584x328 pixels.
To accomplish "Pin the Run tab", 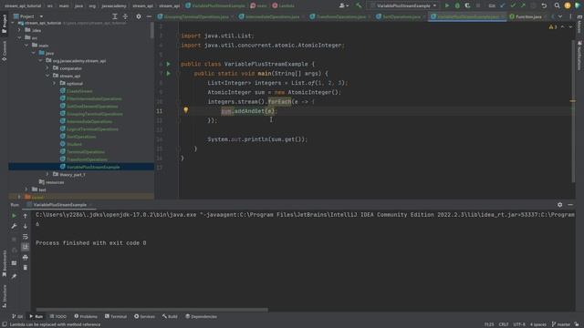I will pos(15,276).
